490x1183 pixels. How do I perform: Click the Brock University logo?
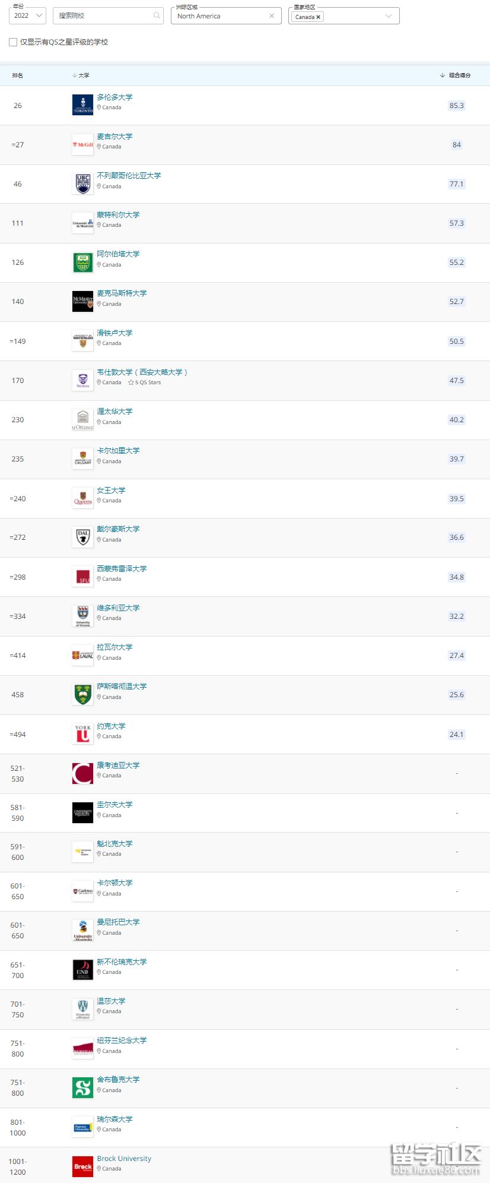point(82,1166)
